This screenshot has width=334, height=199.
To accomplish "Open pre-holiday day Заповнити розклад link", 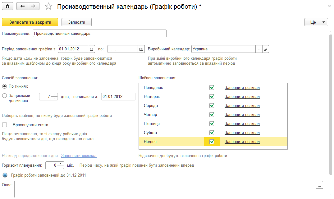I will coord(79,156).
